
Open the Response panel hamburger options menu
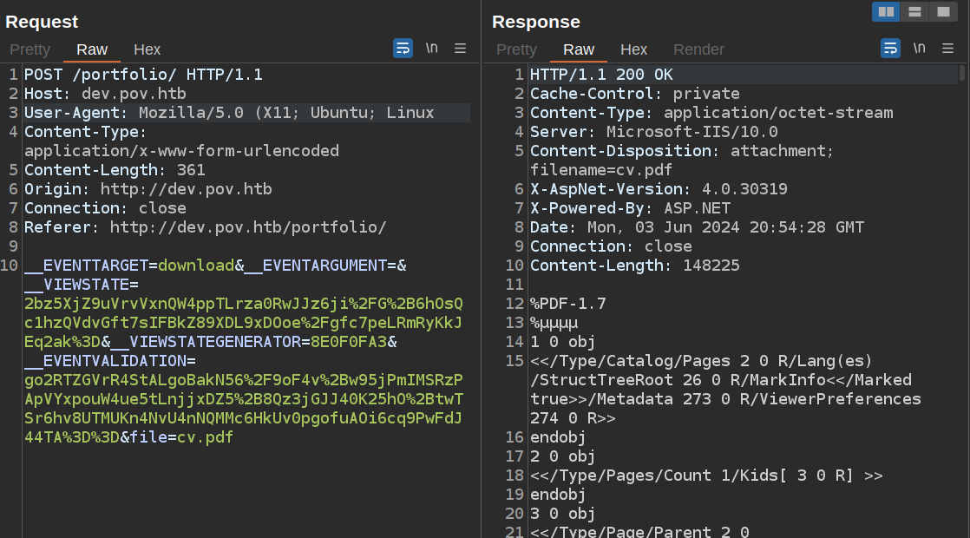[948, 49]
